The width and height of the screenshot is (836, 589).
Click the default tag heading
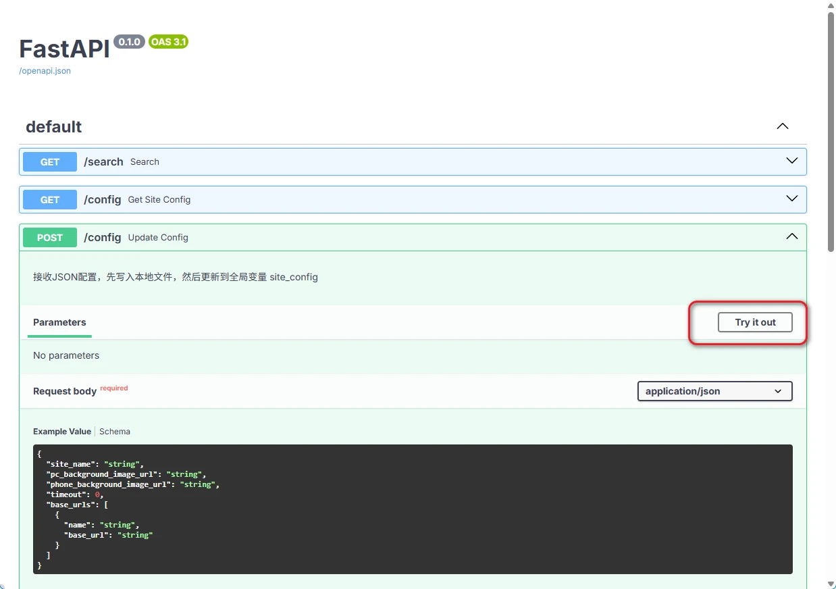click(x=54, y=127)
